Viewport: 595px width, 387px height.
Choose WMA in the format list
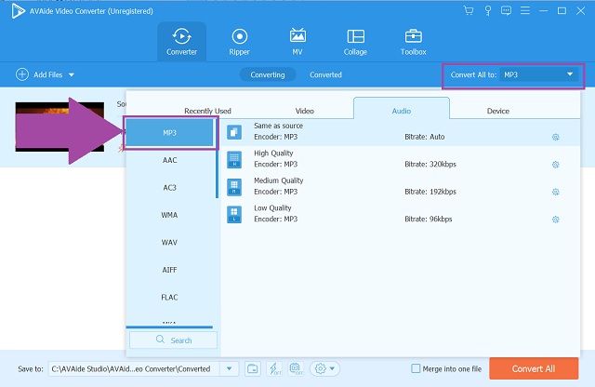(169, 215)
